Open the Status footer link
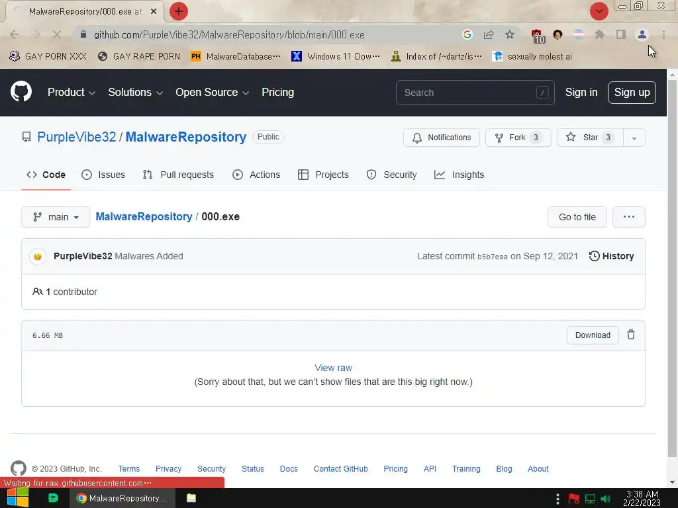Image resolution: width=678 pixels, height=508 pixels. 252,469
